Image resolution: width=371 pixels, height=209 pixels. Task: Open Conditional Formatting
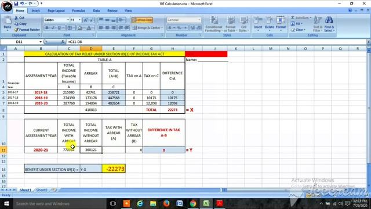click(x=213, y=24)
